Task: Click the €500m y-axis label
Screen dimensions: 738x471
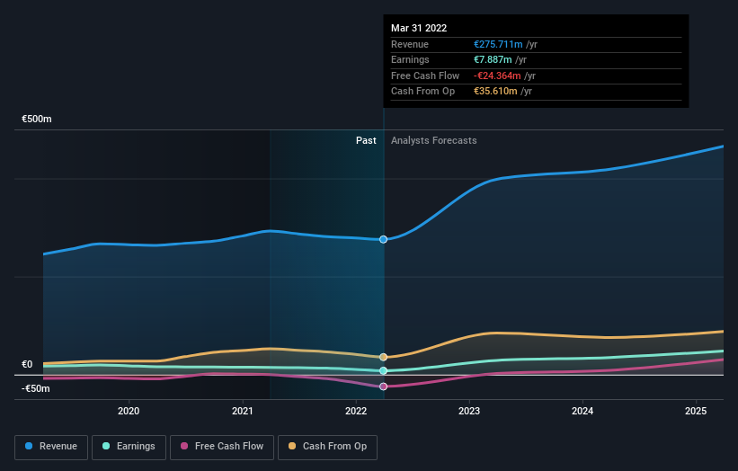Action: (x=37, y=119)
